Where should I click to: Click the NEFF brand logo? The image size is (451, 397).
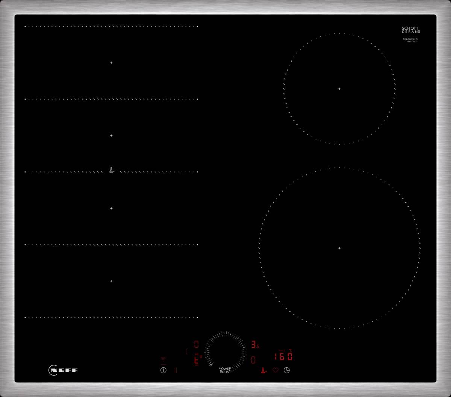[x=63, y=370]
